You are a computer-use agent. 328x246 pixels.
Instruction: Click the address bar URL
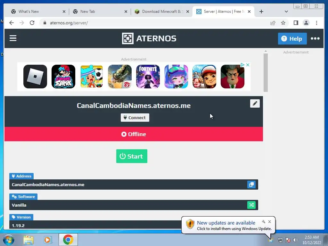[69, 23]
